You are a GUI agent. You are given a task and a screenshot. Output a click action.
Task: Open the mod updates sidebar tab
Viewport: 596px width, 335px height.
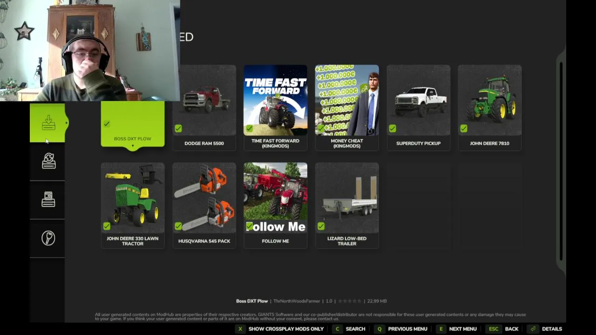tap(47, 161)
